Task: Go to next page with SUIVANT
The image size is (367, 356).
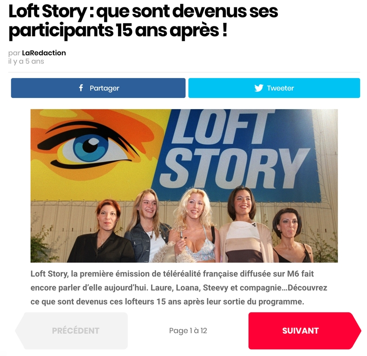Action: click(x=304, y=330)
